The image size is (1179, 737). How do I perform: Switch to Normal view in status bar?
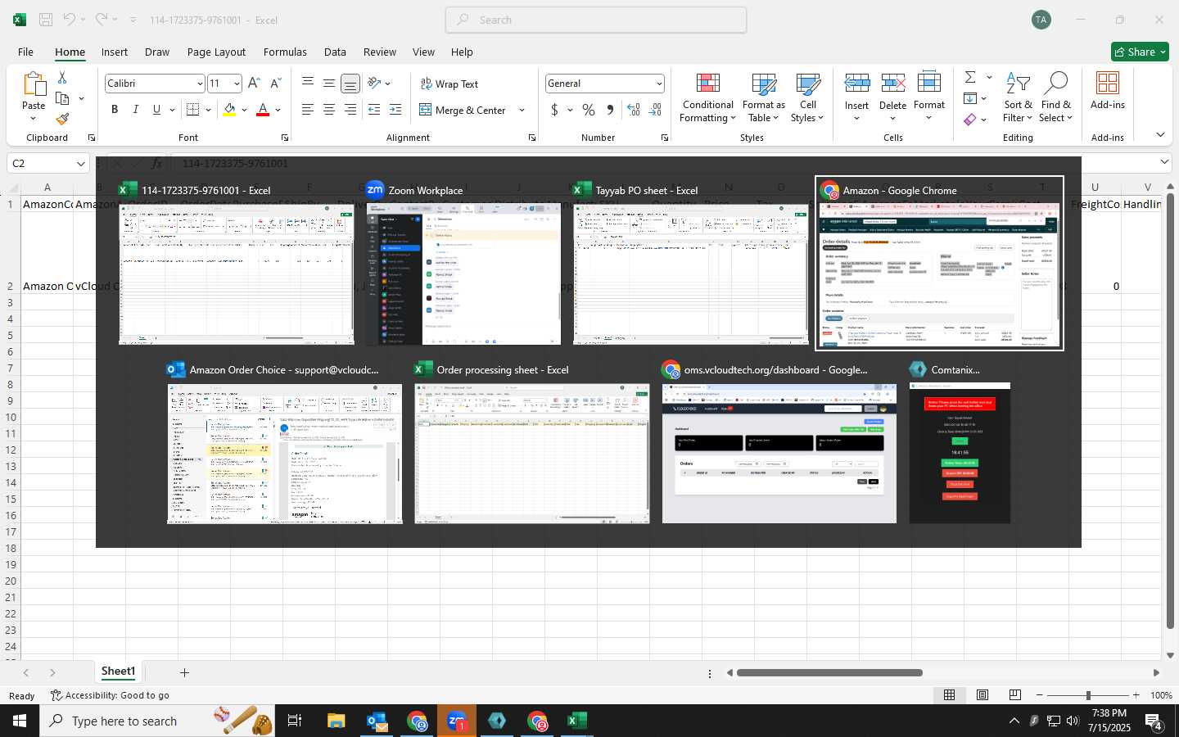[950, 695]
